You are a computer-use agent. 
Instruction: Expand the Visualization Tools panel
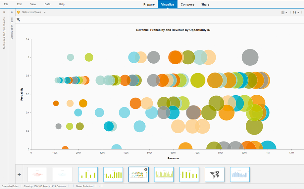pos(12,12)
